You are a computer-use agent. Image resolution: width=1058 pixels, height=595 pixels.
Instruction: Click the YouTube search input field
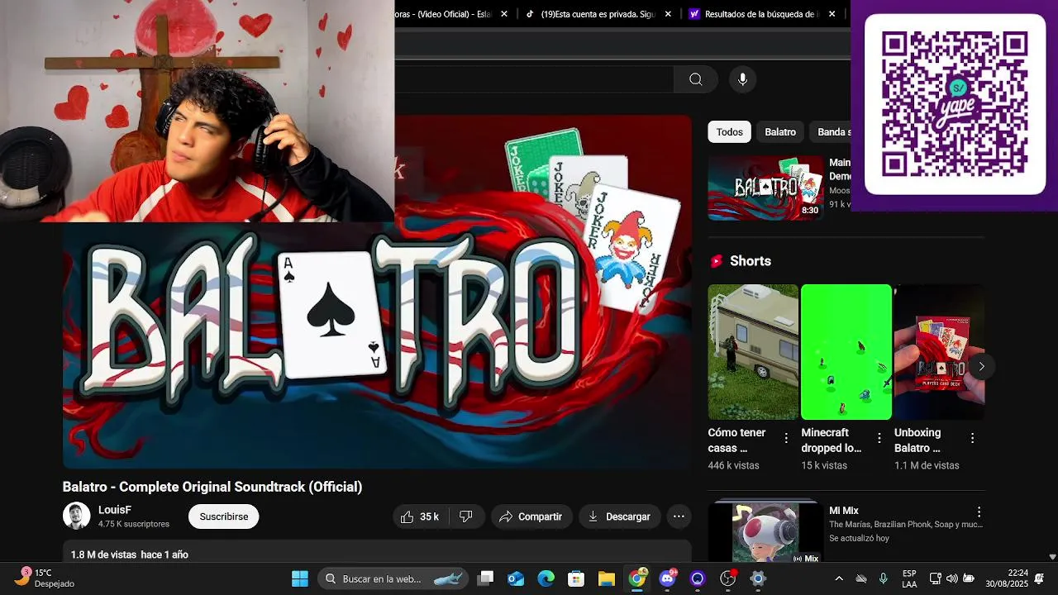click(534, 79)
